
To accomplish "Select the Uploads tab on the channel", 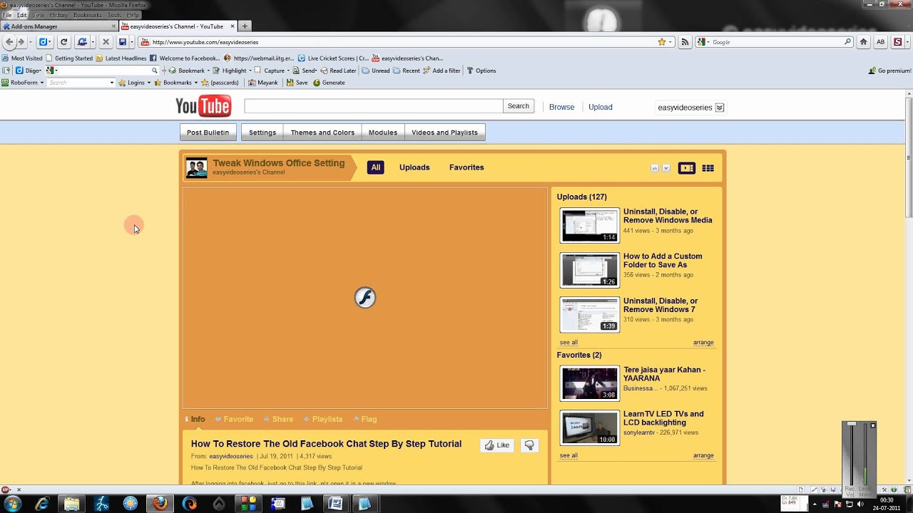I will [414, 167].
